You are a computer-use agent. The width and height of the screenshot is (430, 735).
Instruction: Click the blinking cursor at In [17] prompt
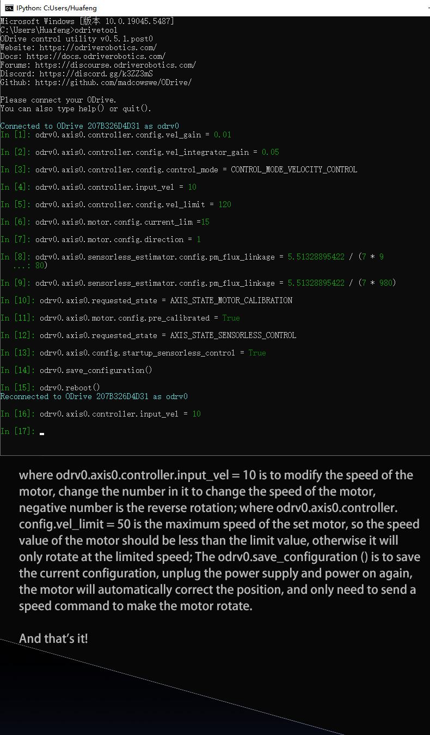[42, 433]
